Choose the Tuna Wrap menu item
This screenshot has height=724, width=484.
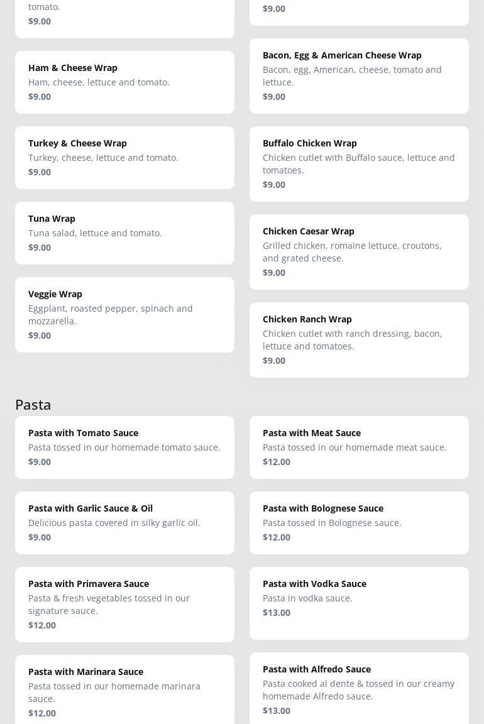[124, 233]
